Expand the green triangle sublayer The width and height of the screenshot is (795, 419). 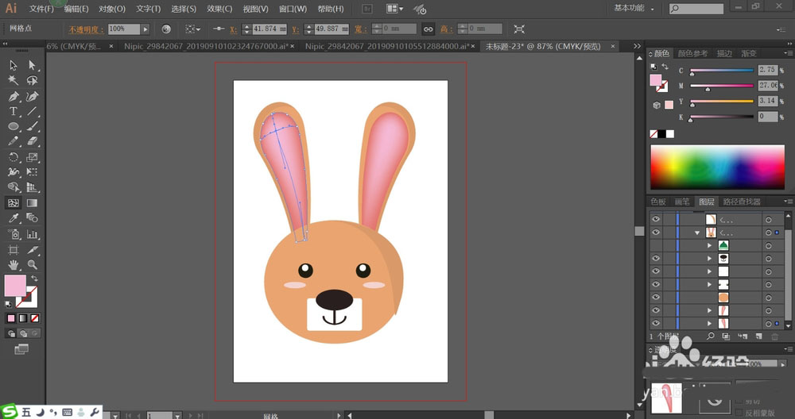pos(709,246)
